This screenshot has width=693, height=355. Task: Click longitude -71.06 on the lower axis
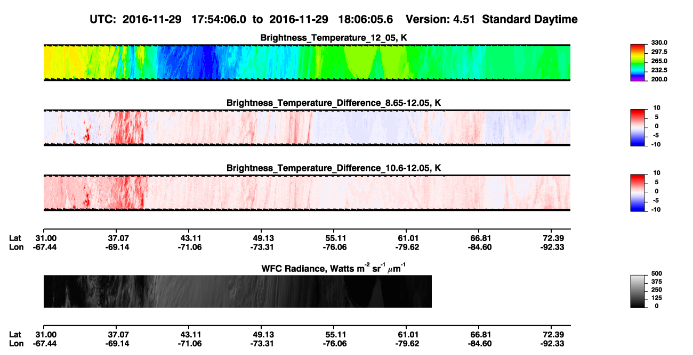pyautogui.click(x=191, y=343)
